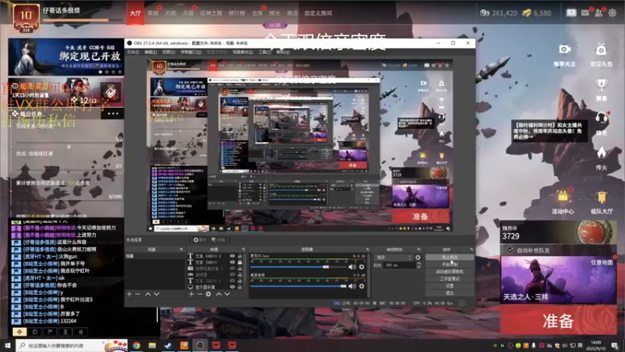Open OBS settings button in controls
Viewport: 625px width, 352px height.
(450, 286)
